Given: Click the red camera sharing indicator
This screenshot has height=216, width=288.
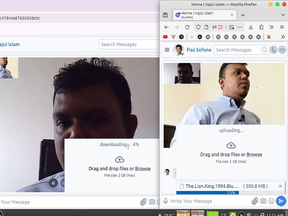Looking at the screenshot, I should pyautogui.click(x=220, y=27).
